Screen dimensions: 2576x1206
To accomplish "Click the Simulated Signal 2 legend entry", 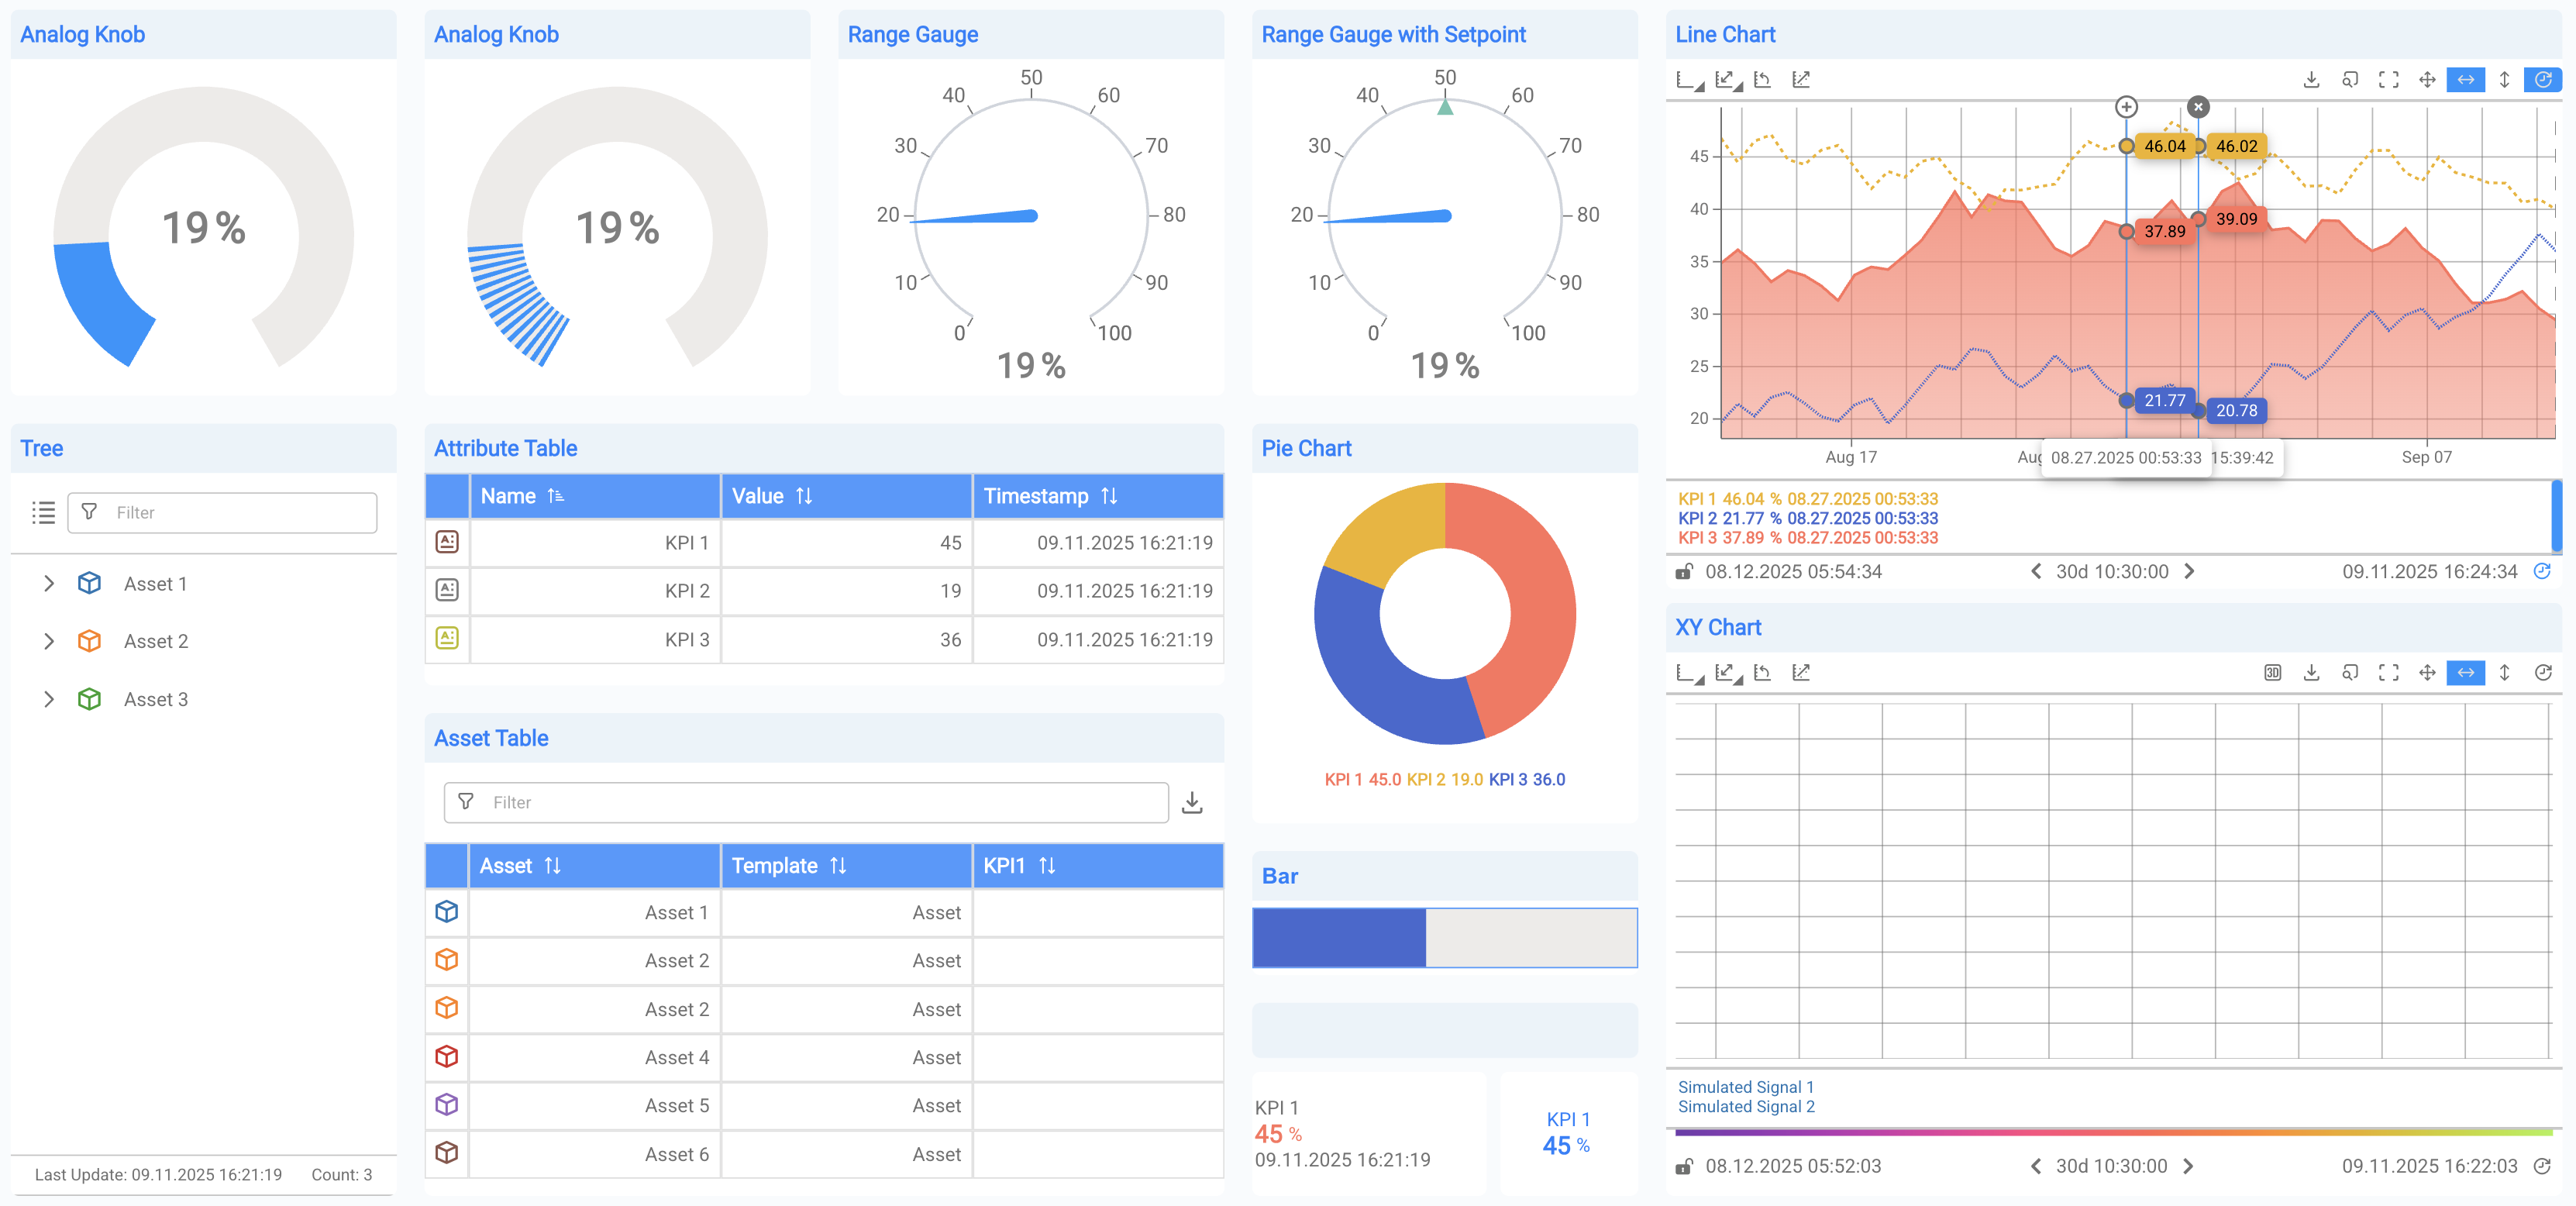I will pos(1746,1106).
